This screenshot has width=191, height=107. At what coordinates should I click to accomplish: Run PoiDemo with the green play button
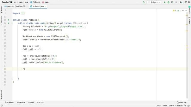(x=164, y=2)
